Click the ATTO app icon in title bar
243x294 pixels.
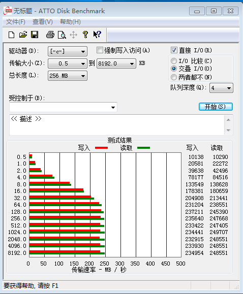point(8,11)
